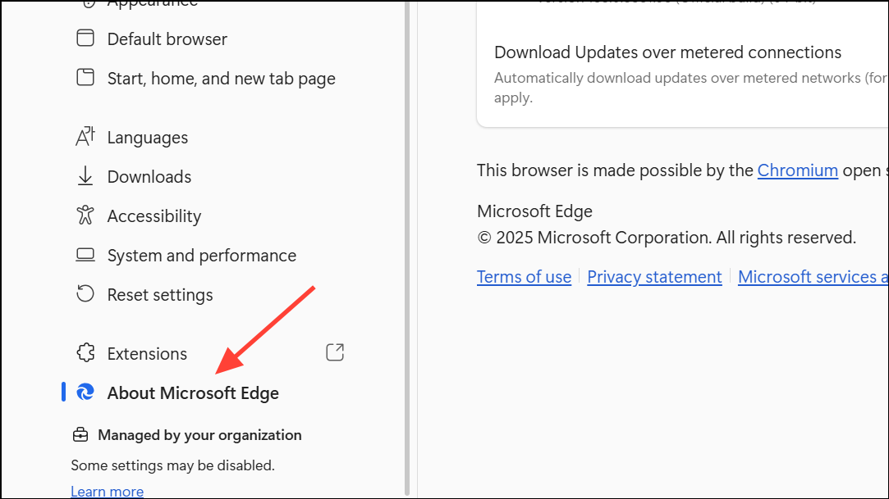Viewport: 889px width, 499px height.
Task: Click the sidebar vertical scrollbar
Action: [x=407, y=246]
